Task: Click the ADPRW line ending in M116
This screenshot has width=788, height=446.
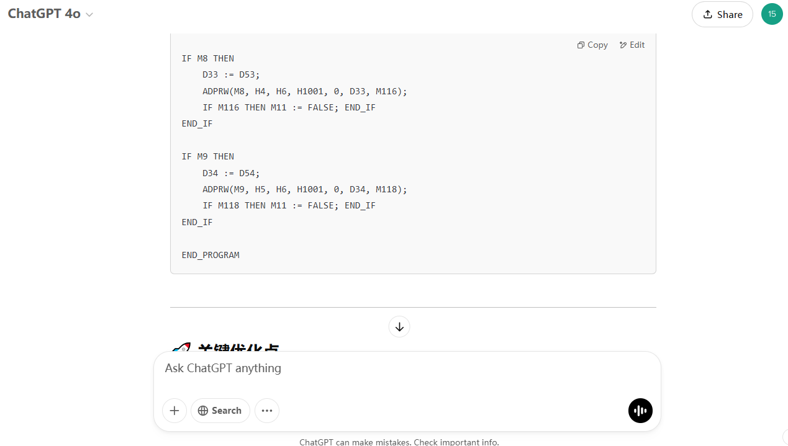Action: pos(304,91)
